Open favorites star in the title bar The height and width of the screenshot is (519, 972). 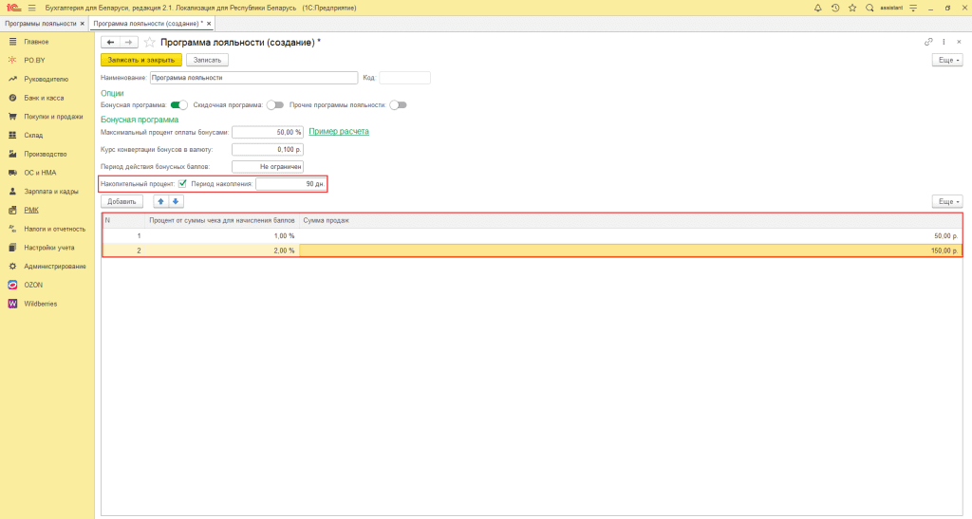851,8
